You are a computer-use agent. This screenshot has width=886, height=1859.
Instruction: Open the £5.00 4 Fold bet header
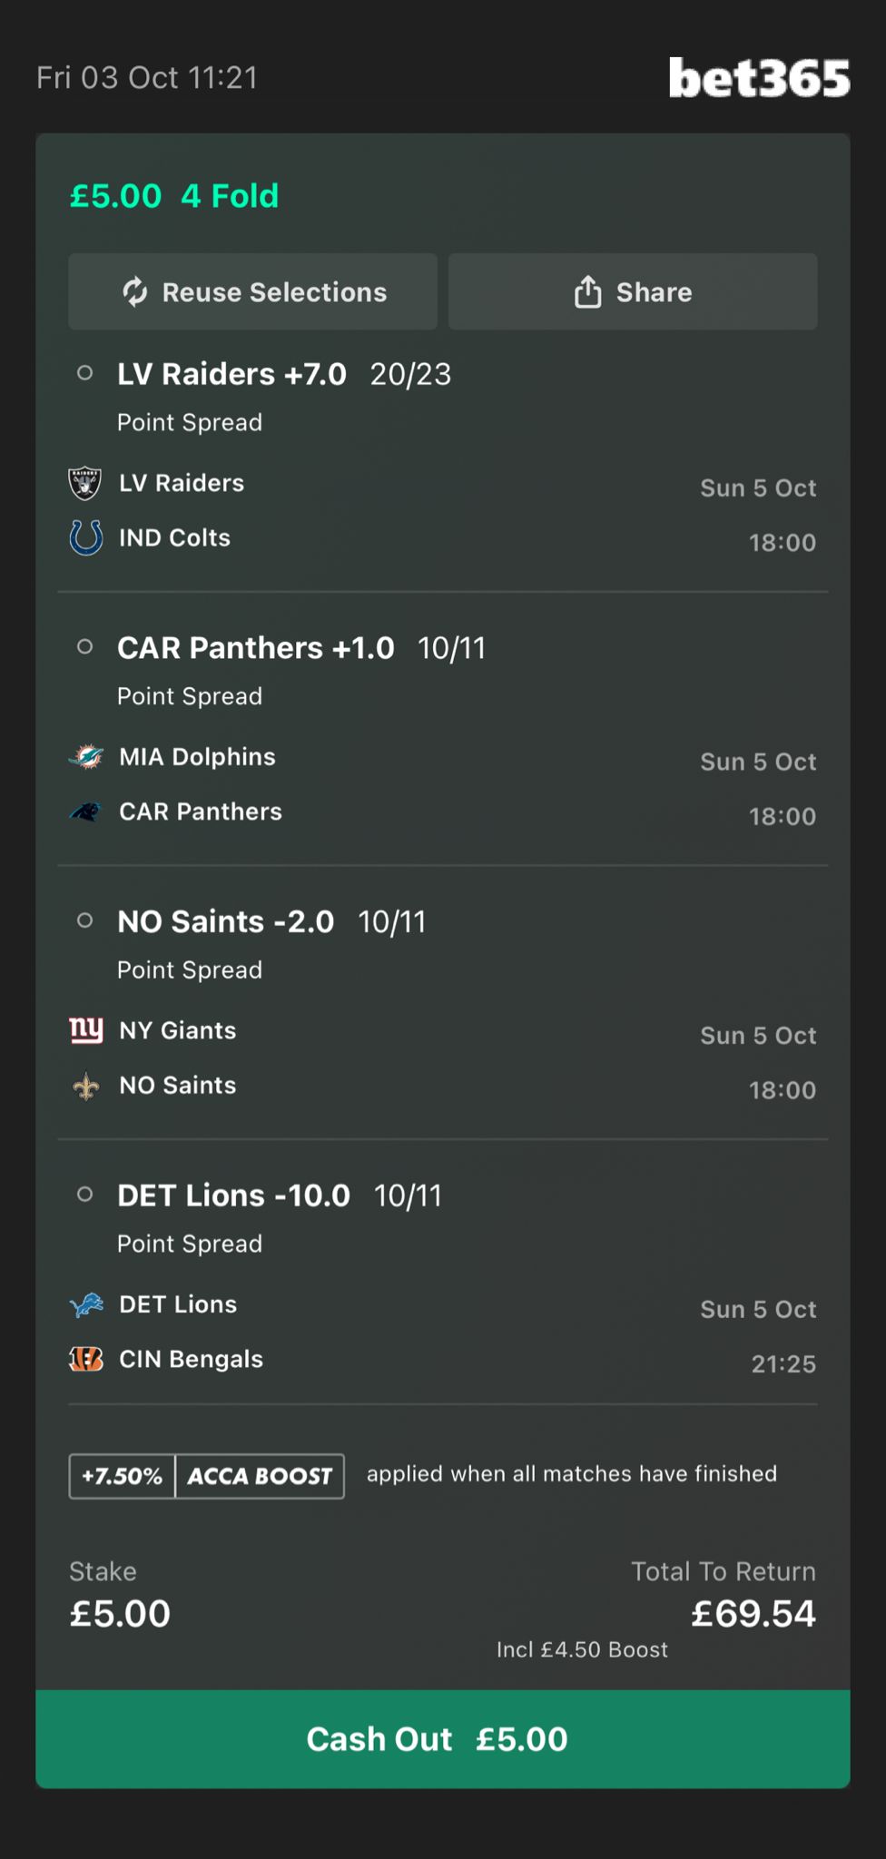[x=174, y=196]
